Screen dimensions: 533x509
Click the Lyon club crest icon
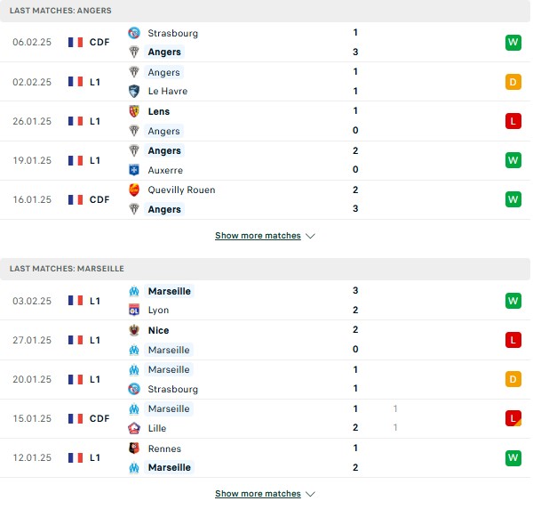pos(134,310)
